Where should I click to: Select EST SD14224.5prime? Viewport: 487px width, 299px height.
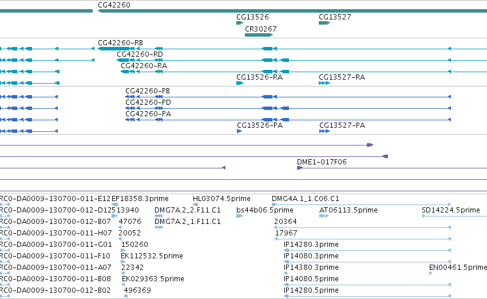451,210
